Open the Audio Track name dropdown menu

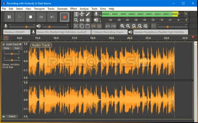[14, 44]
